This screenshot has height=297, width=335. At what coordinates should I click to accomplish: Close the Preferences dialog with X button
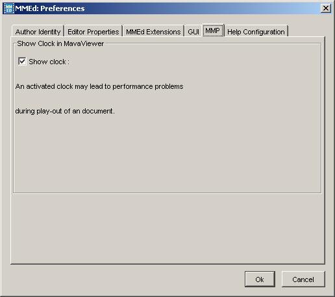pos(326,8)
